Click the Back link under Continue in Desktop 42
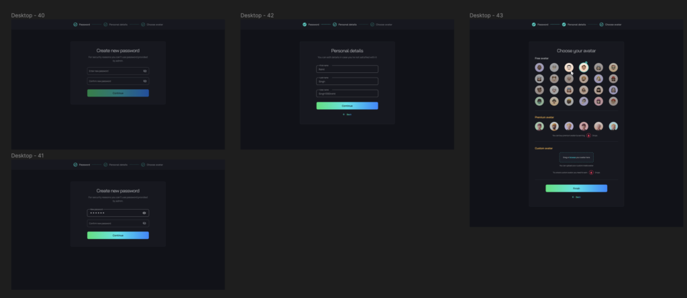Image resolution: width=687 pixels, height=298 pixels. point(348,115)
